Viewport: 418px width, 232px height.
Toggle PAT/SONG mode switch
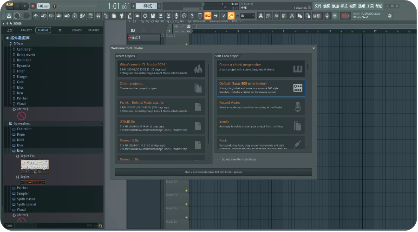[9, 6]
